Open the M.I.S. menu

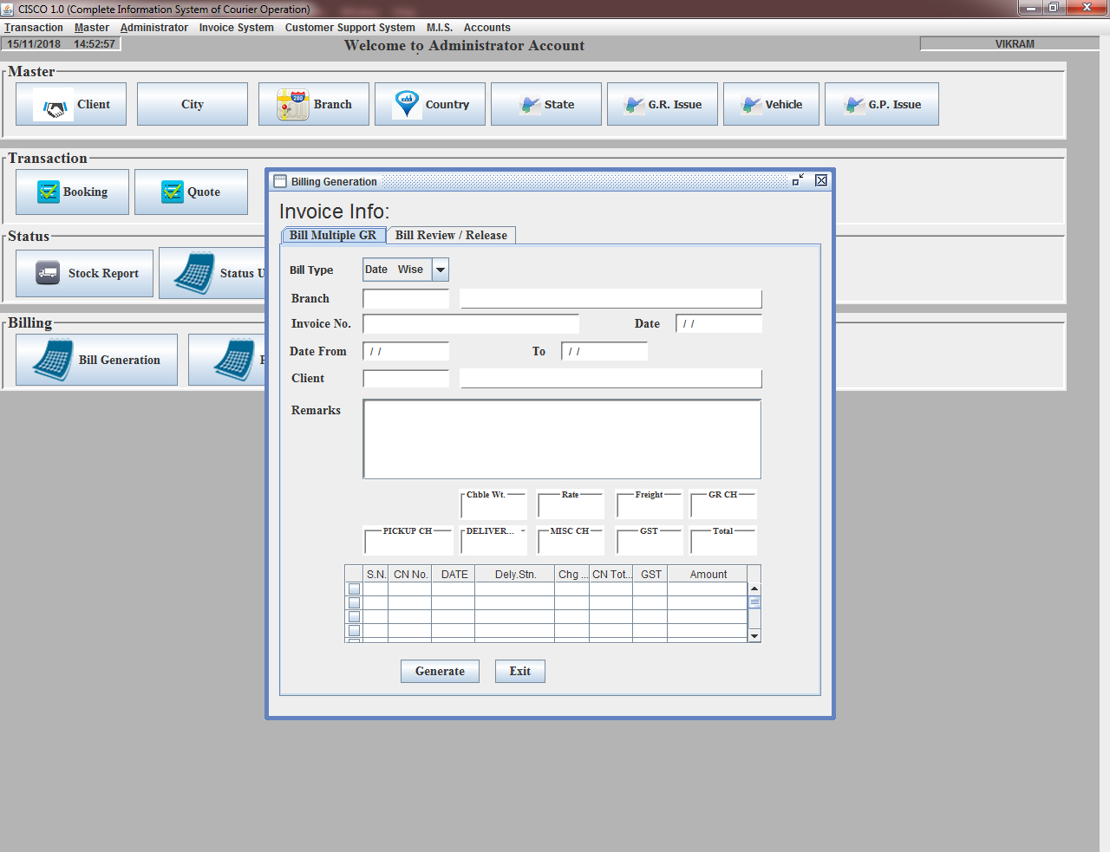(439, 28)
